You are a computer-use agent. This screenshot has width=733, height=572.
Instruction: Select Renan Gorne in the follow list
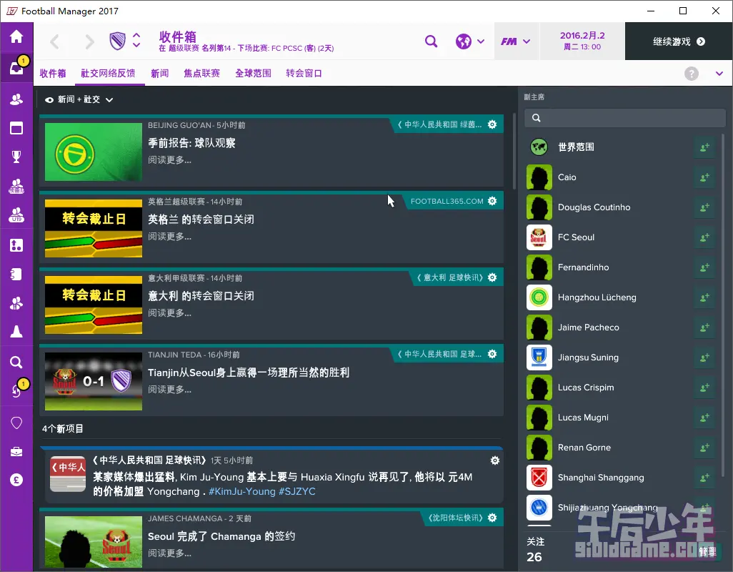[584, 448]
